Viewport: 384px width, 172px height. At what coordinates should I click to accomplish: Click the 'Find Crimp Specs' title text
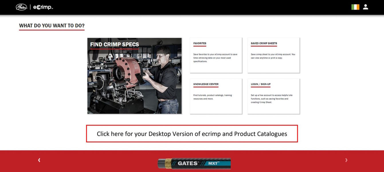(x=114, y=44)
